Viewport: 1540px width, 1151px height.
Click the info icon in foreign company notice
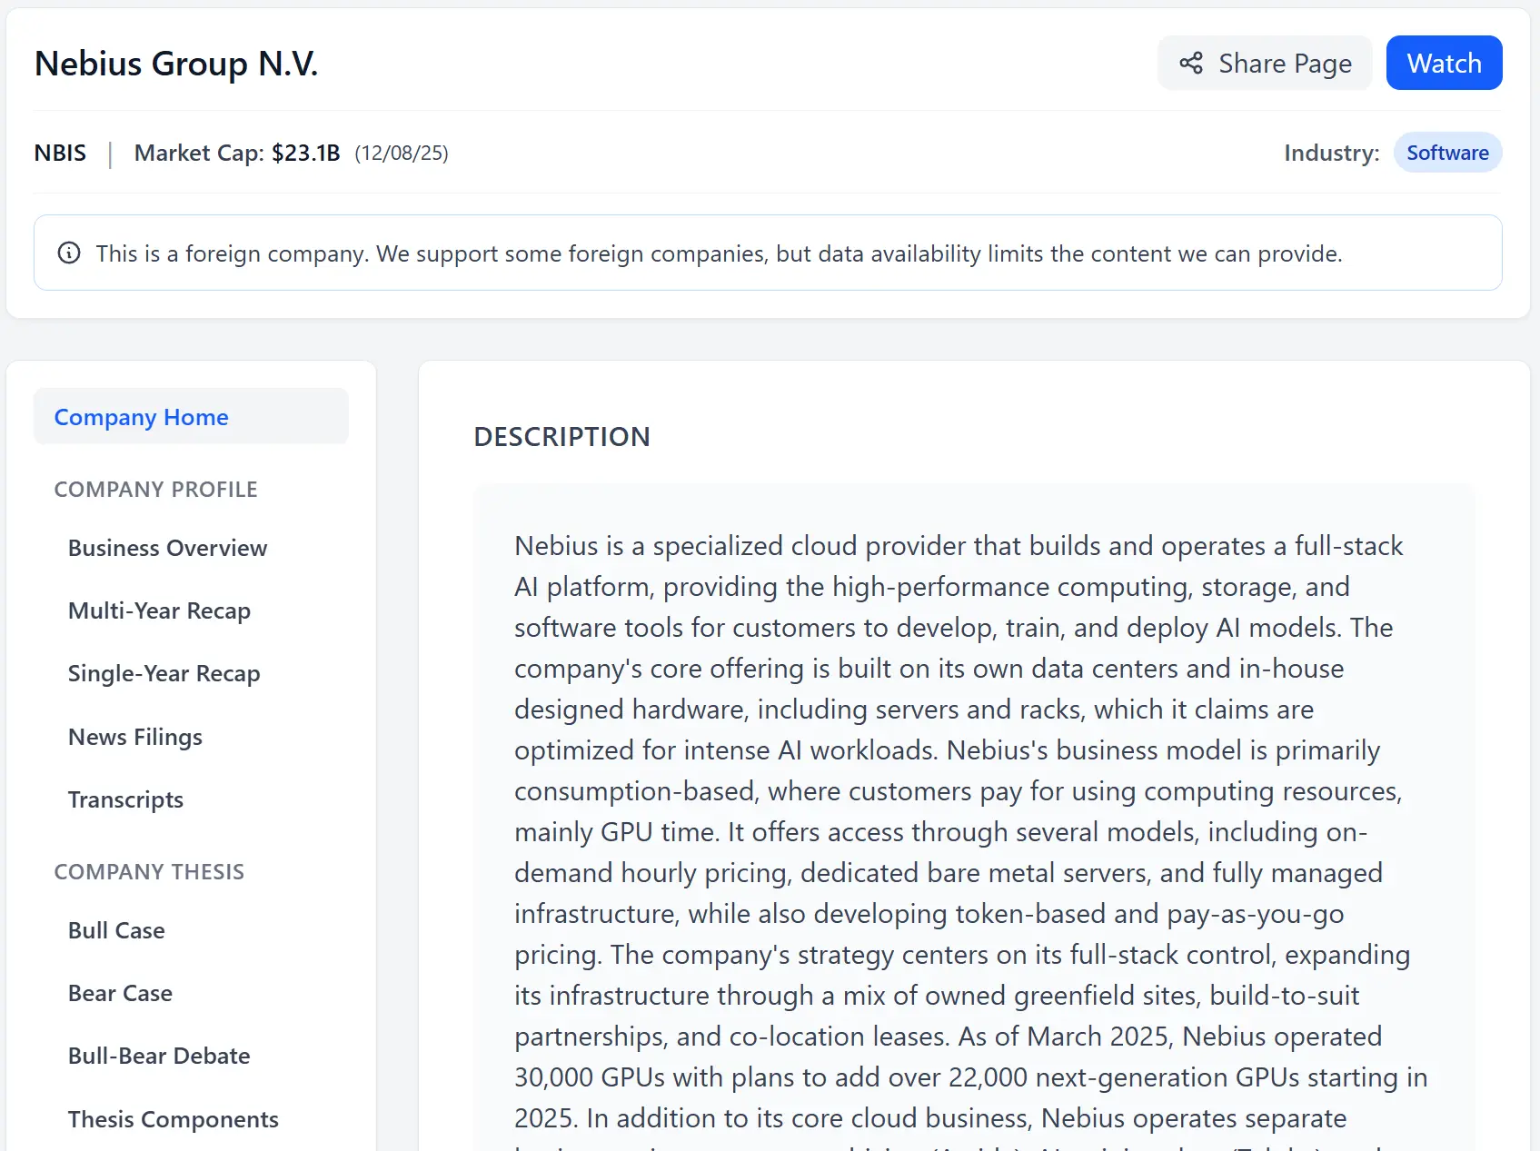tap(69, 253)
